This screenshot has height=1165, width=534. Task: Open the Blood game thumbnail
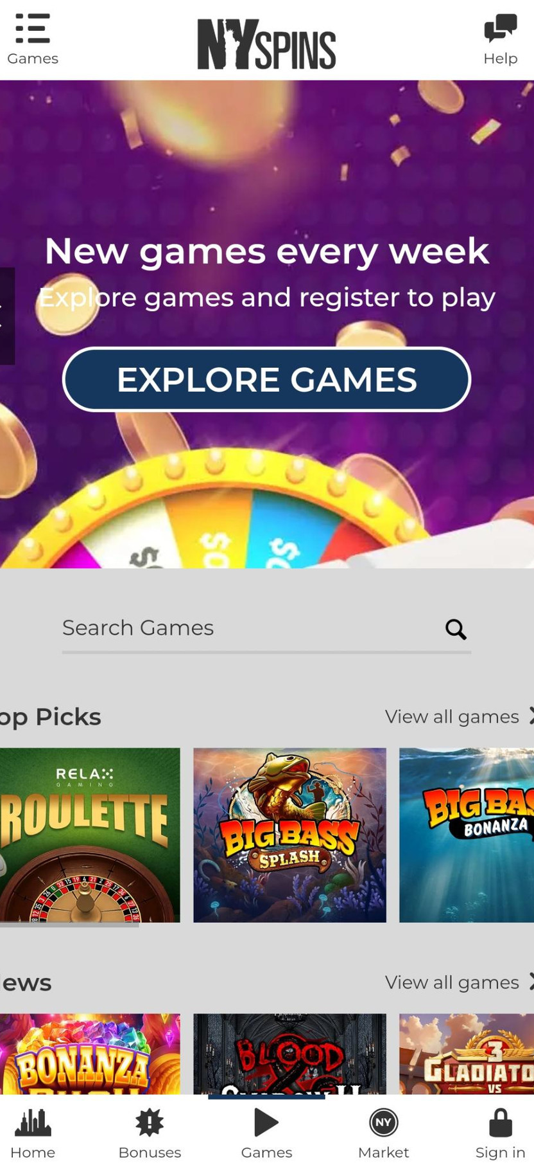pyautogui.click(x=289, y=1054)
